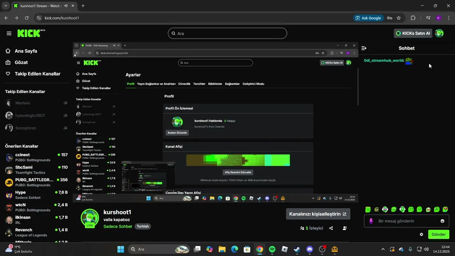Image resolution: width=455 pixels, height=256 pixels.
Task: Open recommended channel ccinext
Action: (x=36, y=157)
